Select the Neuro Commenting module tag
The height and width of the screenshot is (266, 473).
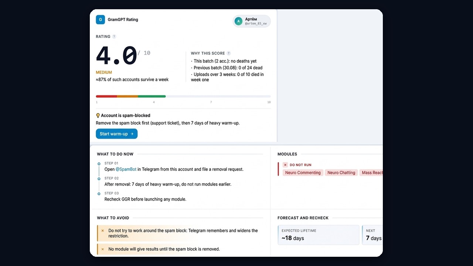tap(303, 173)
